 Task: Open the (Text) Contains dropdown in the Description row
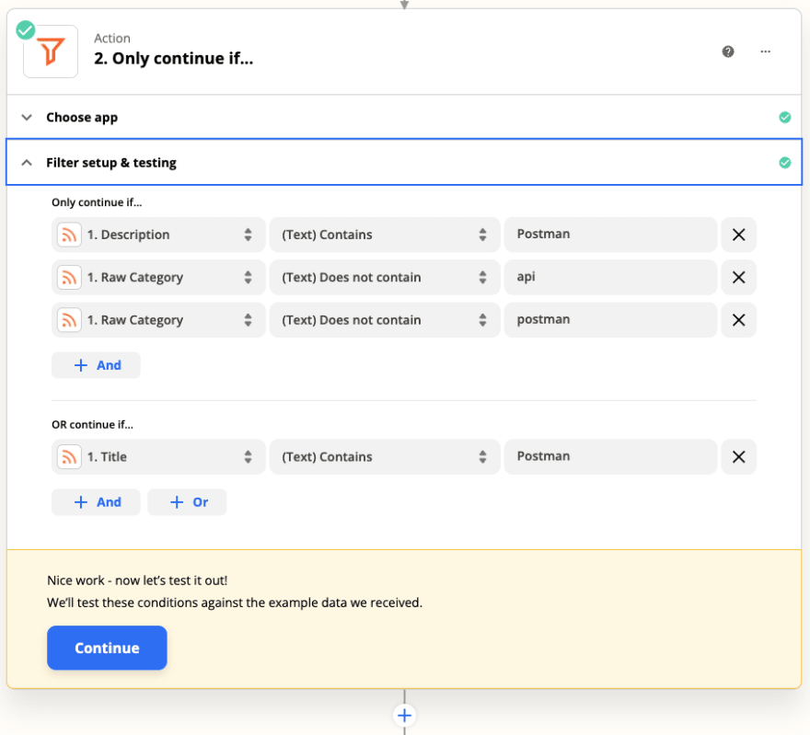pos(385,235)
